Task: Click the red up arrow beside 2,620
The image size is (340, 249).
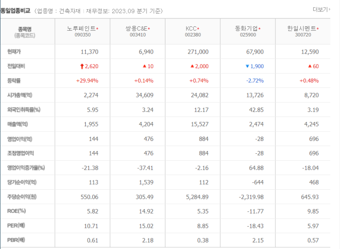Action: [82, 66]
